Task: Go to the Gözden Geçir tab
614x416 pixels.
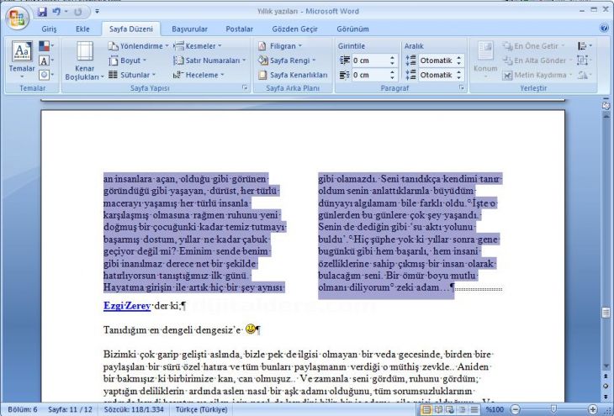Action: tap(295, 29)
